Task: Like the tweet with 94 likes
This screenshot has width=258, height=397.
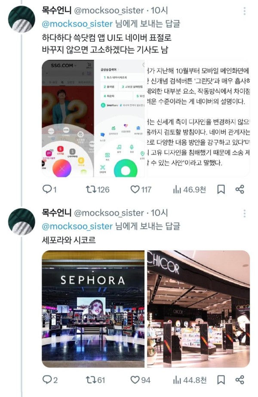Action: [x=140, y=380]
